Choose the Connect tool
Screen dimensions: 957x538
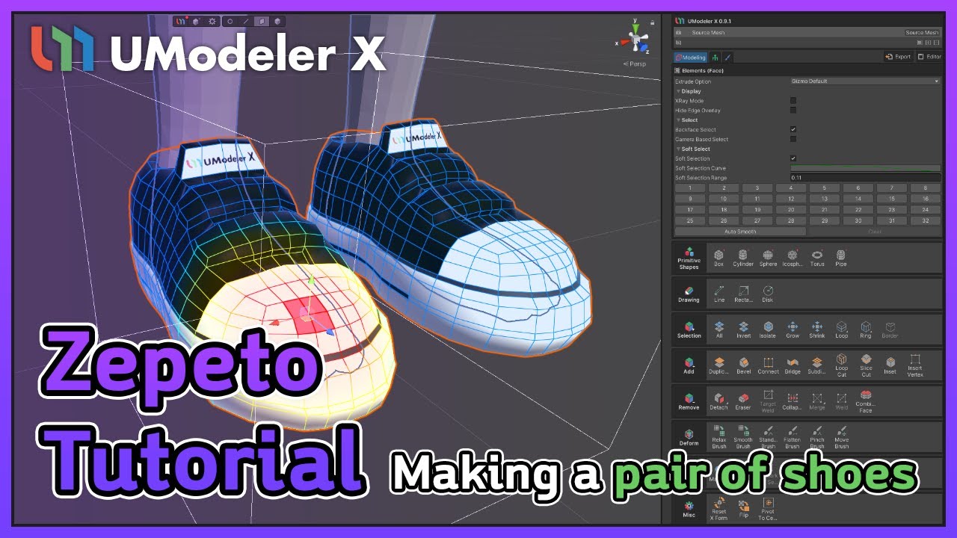pos(768,365)
